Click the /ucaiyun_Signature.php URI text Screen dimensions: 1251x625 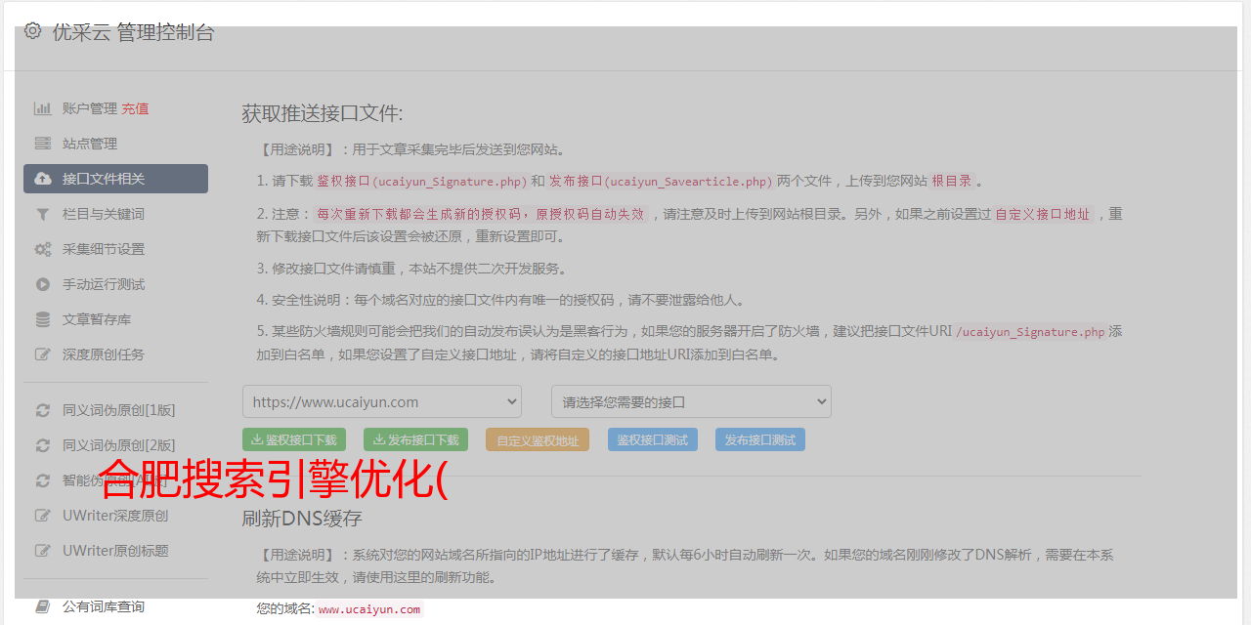click(x=1030, y=332)
